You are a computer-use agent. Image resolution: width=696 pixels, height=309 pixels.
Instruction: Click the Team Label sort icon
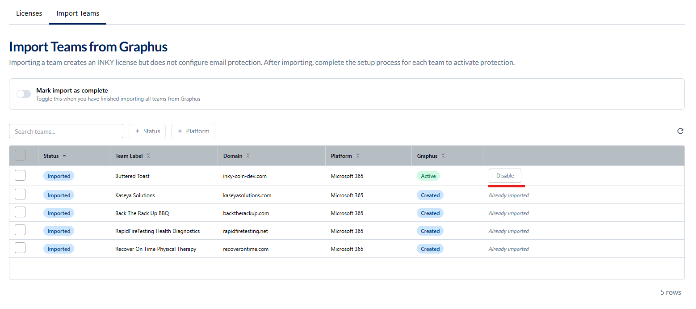(x=148, y=156)
